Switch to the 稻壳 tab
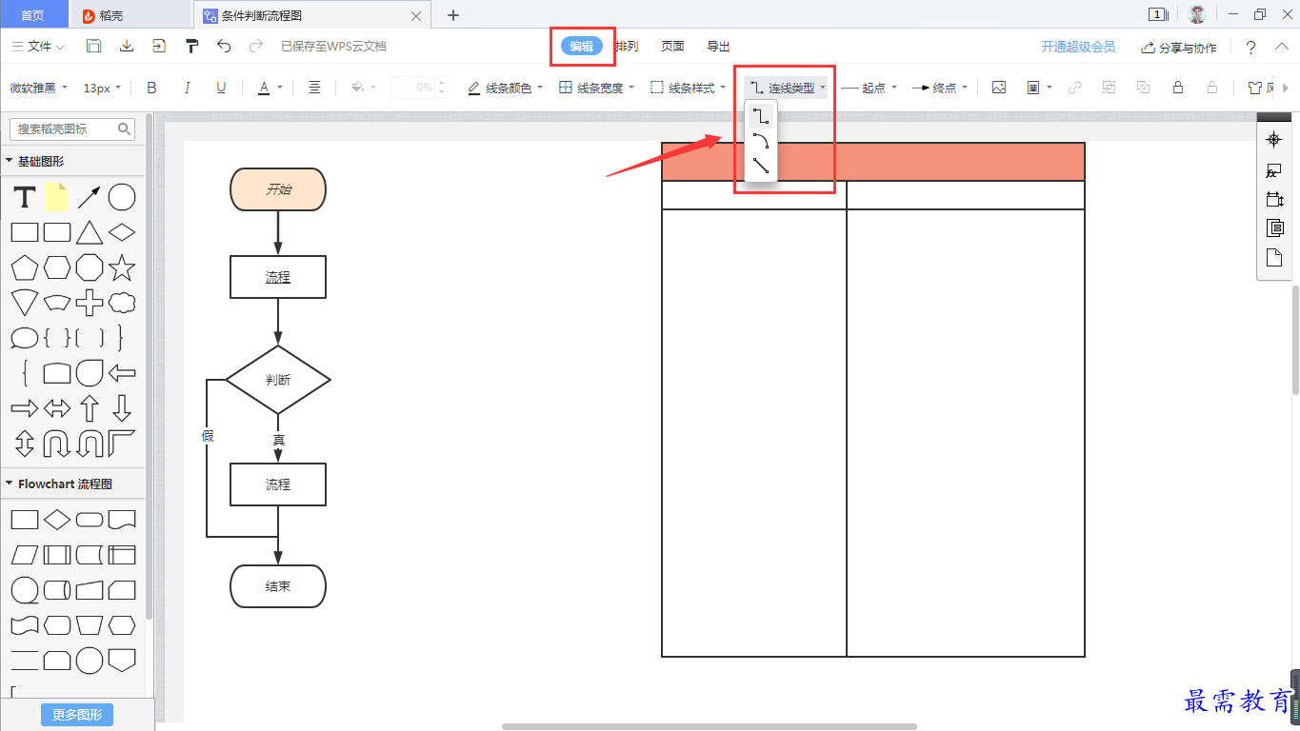Image resolution: width=1300 pixels, height=731 pixels. click(x=130, y=15)
